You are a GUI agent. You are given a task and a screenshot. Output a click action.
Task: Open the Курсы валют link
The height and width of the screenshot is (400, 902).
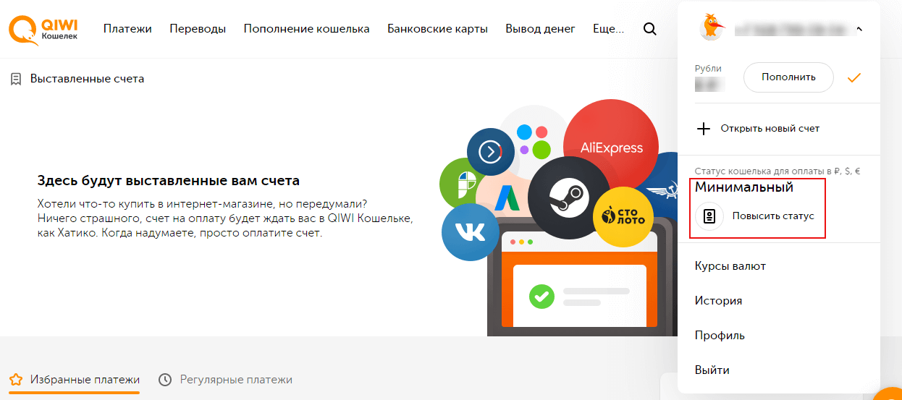(730, 265)
